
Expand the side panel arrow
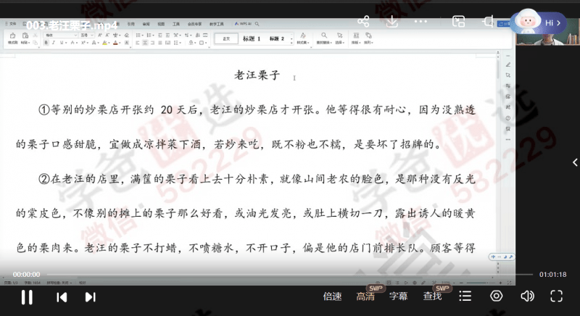(575, 162)
